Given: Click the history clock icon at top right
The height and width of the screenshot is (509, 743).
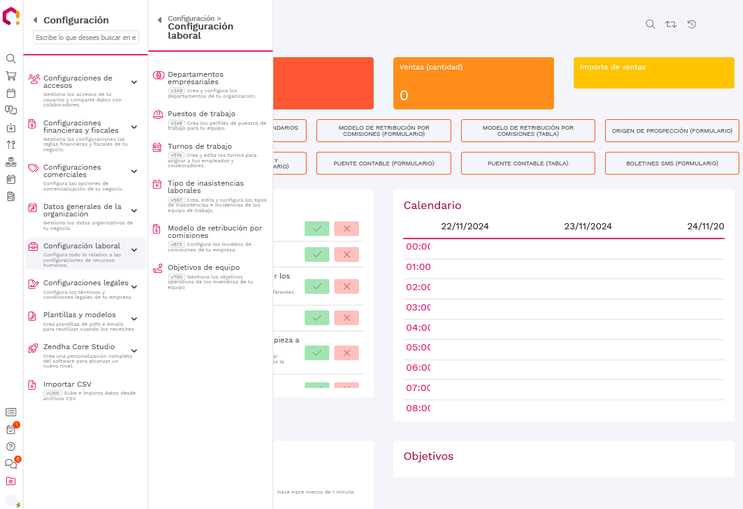Looking at the screenshot, I should (x=692, y=25).
